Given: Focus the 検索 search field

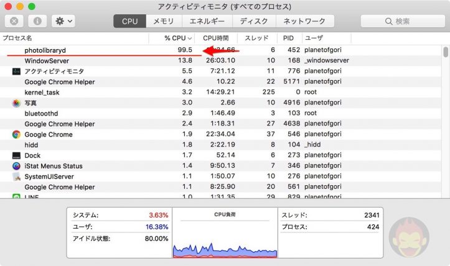Looking at the screenshot, I should 403,22.
